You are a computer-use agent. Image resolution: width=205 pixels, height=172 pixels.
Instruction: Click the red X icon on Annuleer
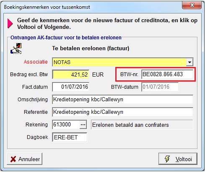tap(13, 159)
